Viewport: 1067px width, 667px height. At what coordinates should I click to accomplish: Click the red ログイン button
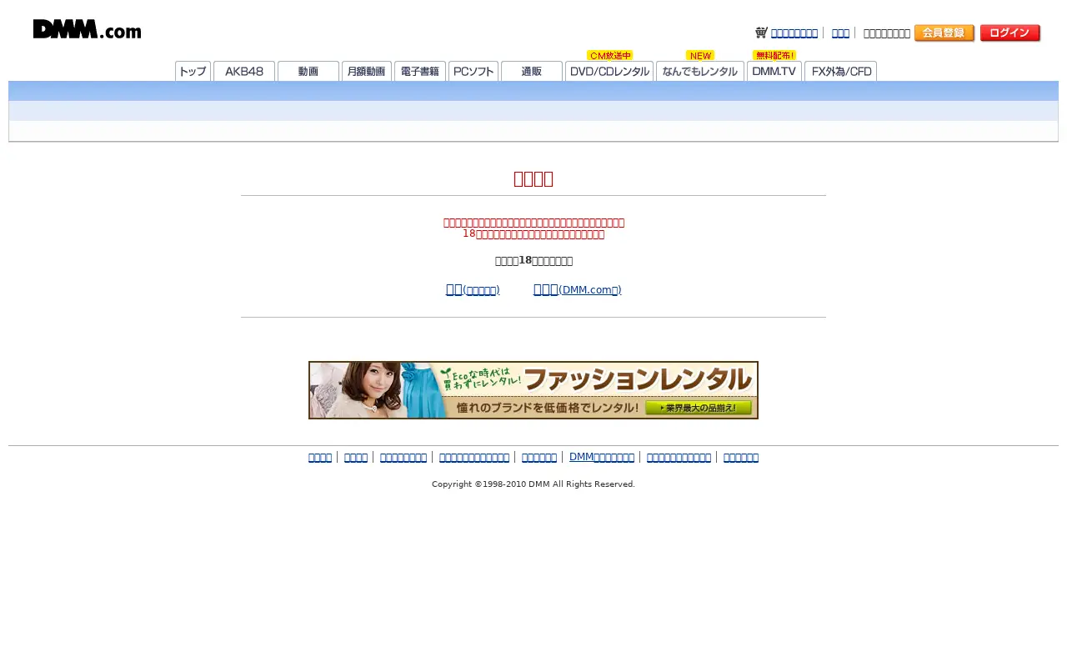pos(1010,33)
